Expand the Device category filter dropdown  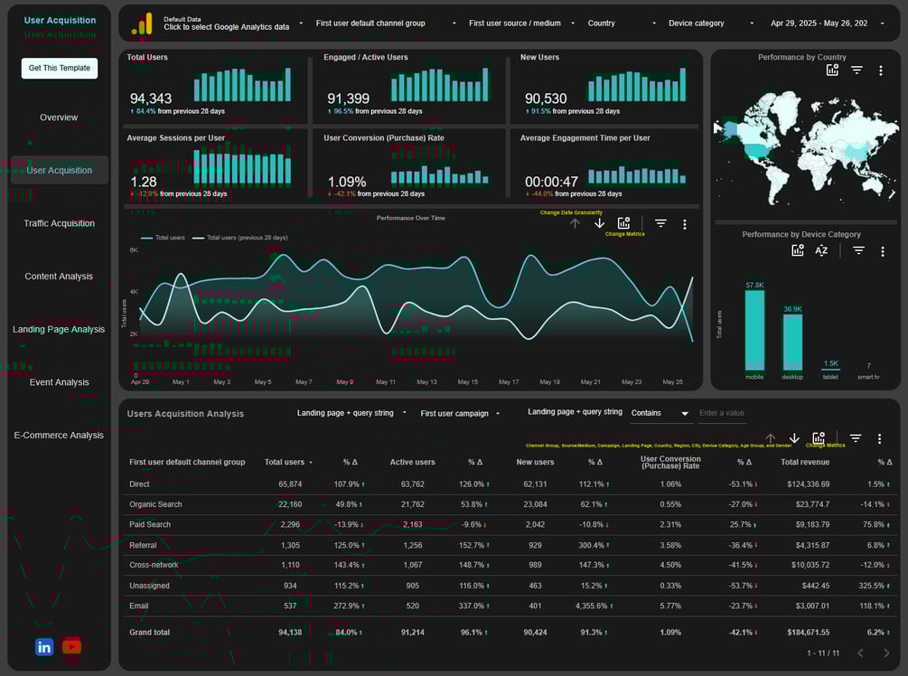tap(710, 23)
